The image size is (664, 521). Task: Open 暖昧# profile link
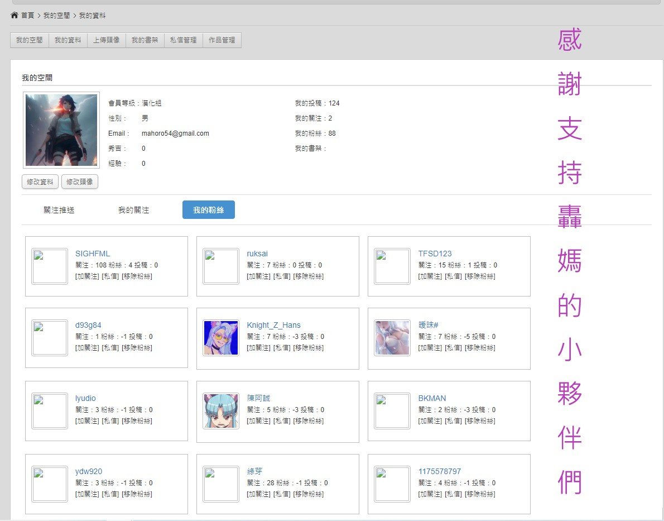(428, 325)
